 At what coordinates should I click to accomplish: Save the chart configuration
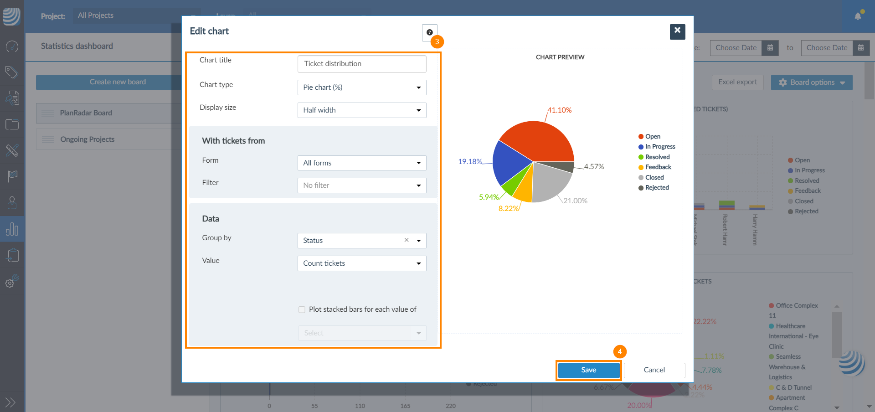click(588, 370)
